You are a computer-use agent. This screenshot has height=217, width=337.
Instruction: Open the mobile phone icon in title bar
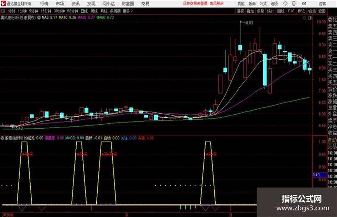coord(294,4)
